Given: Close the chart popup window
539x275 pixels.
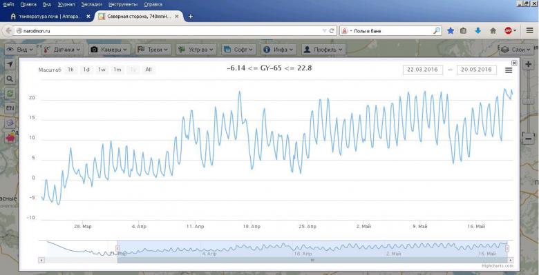Looking at the screenshot, I should [514, 63].
